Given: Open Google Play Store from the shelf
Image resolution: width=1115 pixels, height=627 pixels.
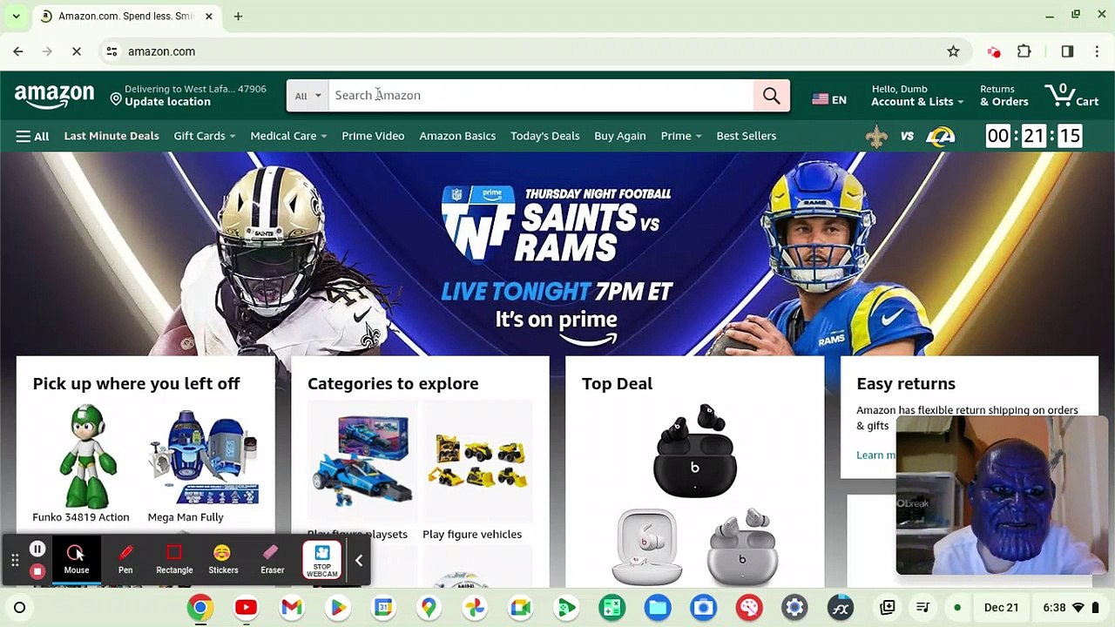Looking at the screenshot, I should point(337,608).
